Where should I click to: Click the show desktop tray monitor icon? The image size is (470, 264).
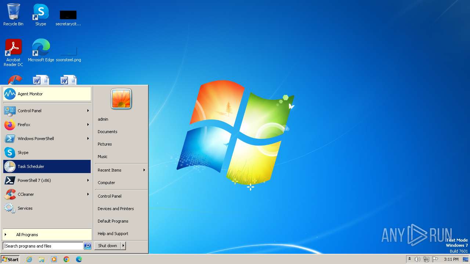tap(466, 259)
